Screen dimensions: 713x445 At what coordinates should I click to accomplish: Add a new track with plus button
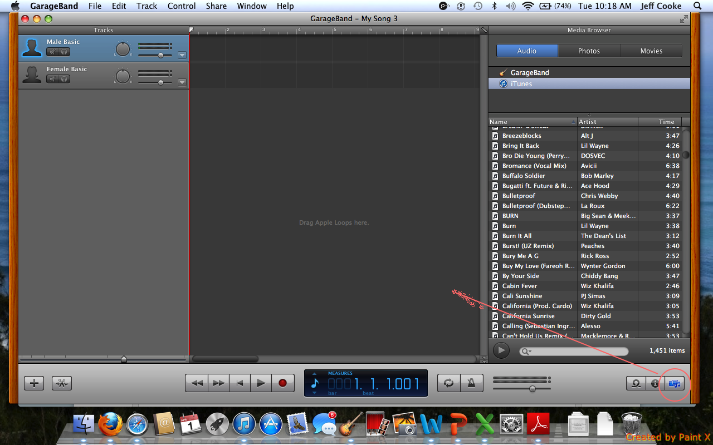tap(35, 383)
